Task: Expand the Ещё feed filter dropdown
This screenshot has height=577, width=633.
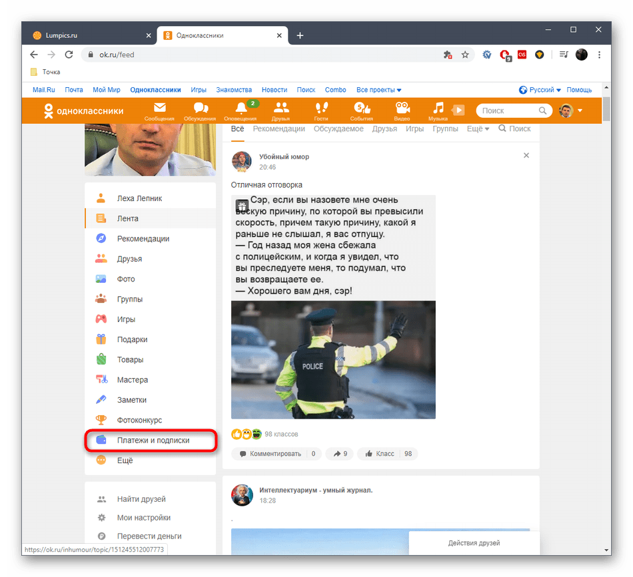Action: coord(478,128)
